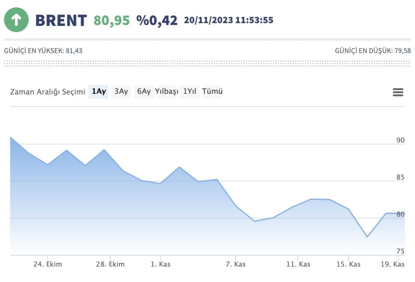Click the Zaman Aralığı Seçimi label

coord(47,92)
